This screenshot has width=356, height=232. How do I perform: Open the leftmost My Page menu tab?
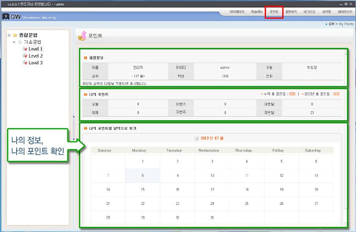coord(237,12)
